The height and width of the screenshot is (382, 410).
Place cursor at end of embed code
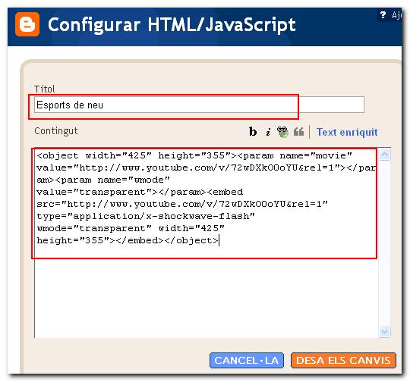219,240
